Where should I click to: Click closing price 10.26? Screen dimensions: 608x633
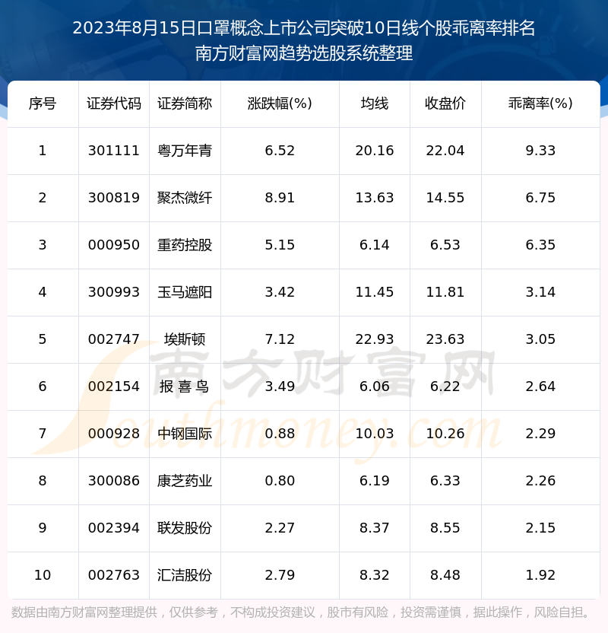point(445,434)
